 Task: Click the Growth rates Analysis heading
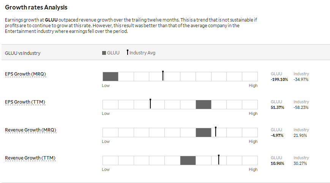36,7
